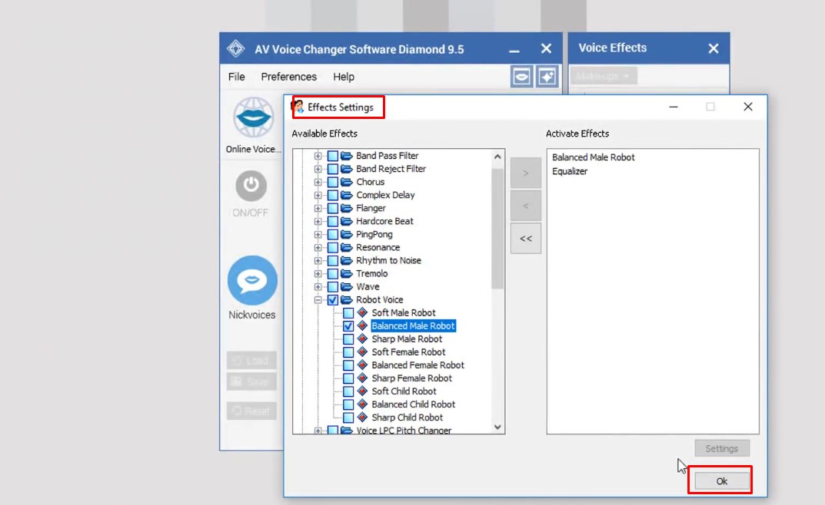Click the Ok button
Viewport: 825px width, 505px height.
tap(720, 480)
